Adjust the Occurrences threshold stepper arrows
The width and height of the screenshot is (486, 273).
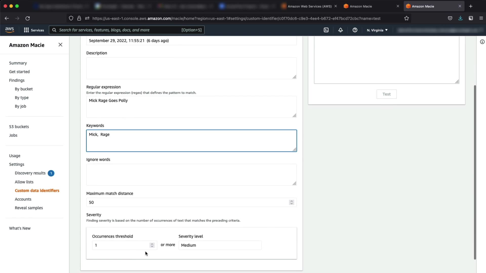coord(152,245)
